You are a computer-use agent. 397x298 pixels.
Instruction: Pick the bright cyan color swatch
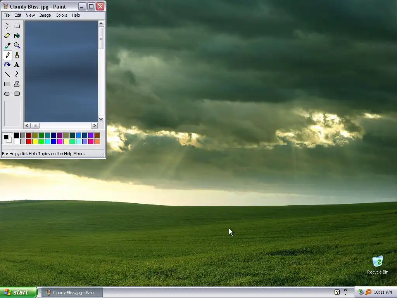pos(48,141)
